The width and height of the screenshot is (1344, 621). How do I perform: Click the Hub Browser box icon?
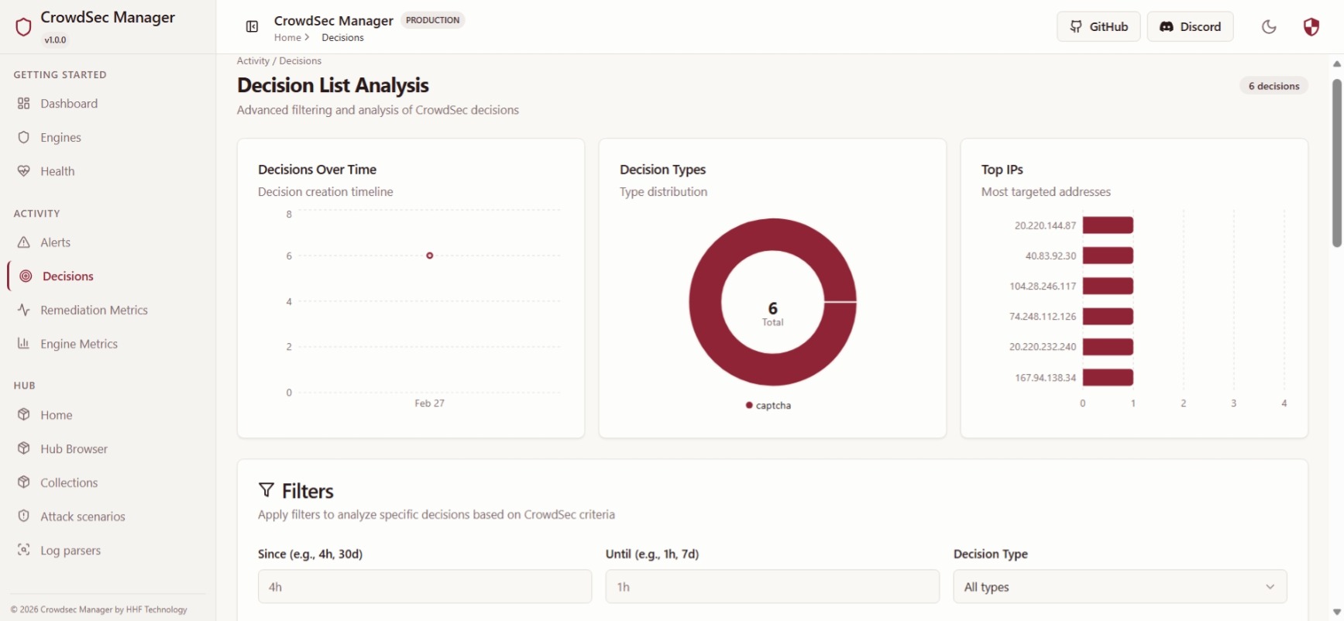coord(24,448)
